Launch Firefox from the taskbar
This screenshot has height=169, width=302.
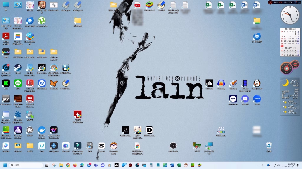(75, 165)
